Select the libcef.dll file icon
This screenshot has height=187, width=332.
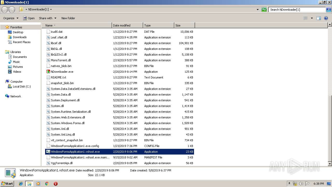pos(48,43)
